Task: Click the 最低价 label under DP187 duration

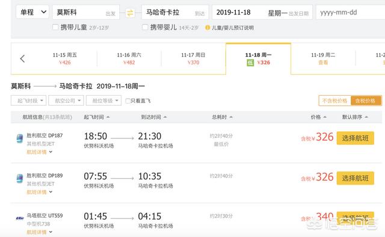Action: [221, 144]
